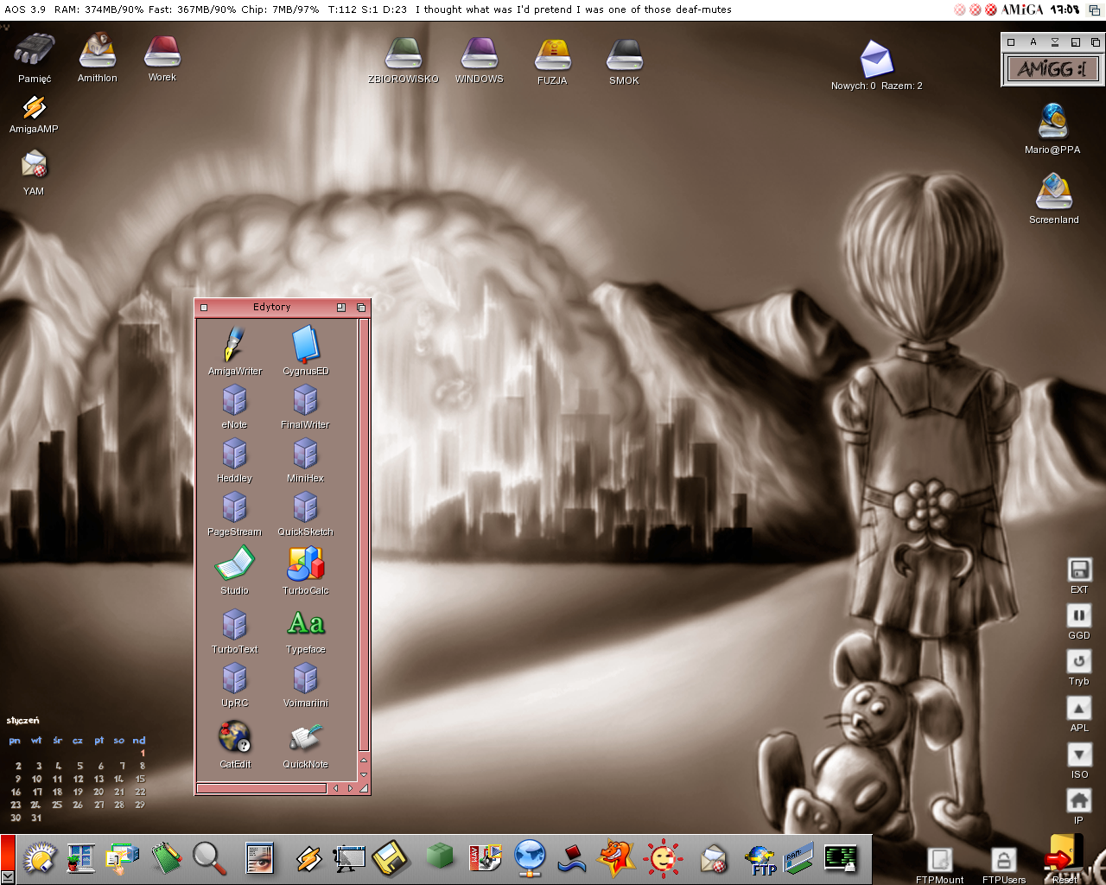Click the Edytory scroll-right arrow
This screenshot has width=1106, height=885.
click(350, 788)
